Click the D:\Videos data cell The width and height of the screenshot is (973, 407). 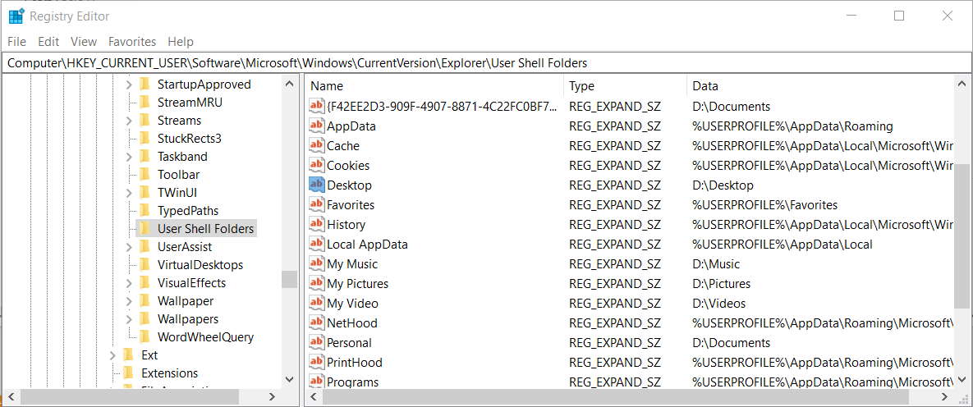(x=718, y=304)
